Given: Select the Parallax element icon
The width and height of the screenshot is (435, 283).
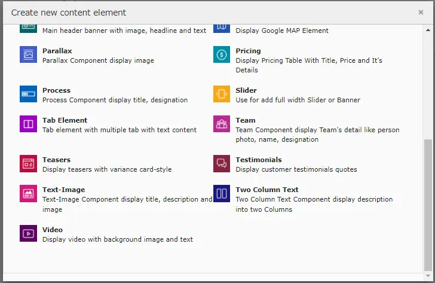Looking at the screenshot, I should [28, 54].
